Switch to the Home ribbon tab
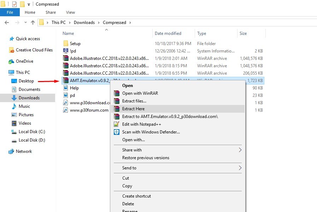Viewport: 317px width, 212px height. pyautogui.click(x=30, y=12)
